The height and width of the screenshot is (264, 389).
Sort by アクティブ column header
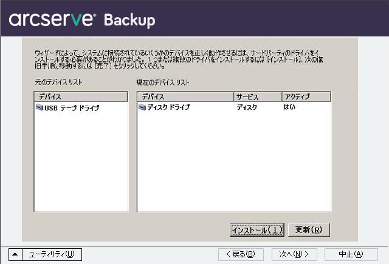point(306,96)
